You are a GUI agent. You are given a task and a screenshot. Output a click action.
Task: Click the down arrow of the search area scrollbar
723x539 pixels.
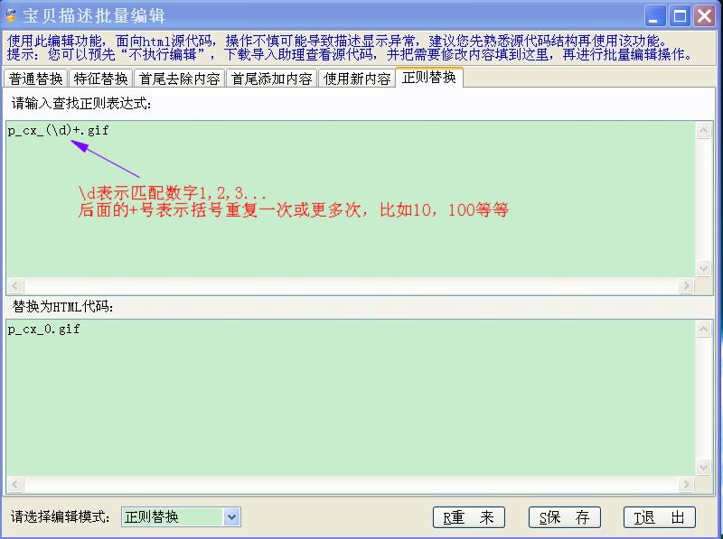704,268
